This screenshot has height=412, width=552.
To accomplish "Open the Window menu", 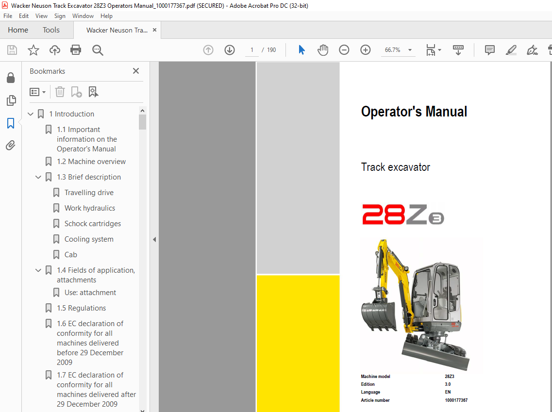I will [x=83, y=16].
